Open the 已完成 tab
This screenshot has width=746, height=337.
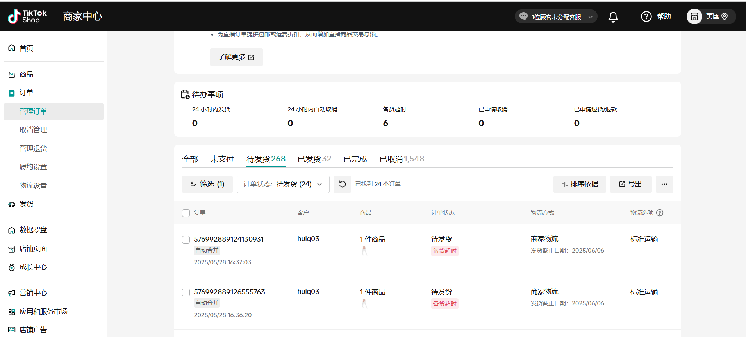tap(355, 159)
